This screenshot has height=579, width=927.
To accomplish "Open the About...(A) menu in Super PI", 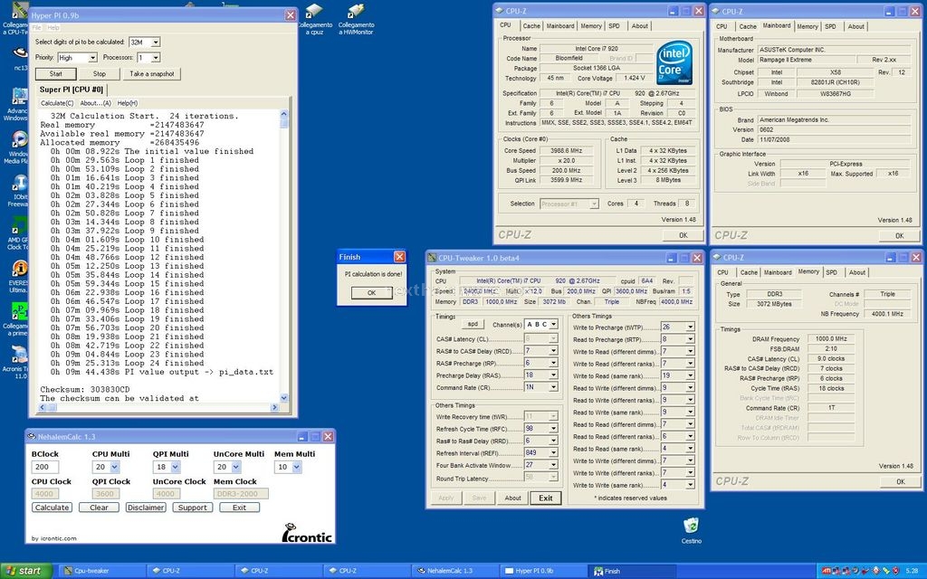I will point(95,103).
